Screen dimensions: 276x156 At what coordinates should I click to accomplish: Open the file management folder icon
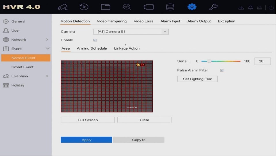105,7
